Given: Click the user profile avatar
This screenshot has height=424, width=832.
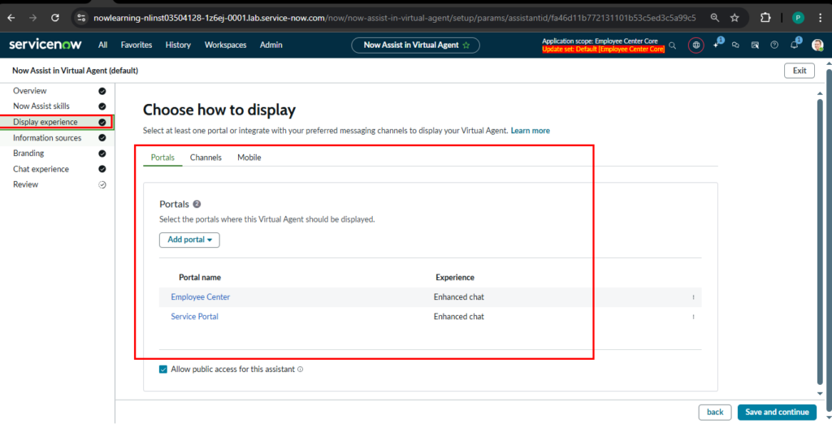Looking at the screenshot, I should click(817, 45).
